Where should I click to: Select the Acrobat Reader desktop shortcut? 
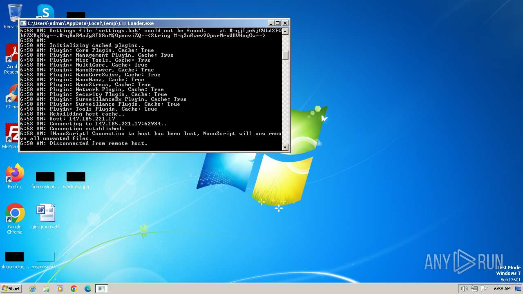(x=12, y=59)
